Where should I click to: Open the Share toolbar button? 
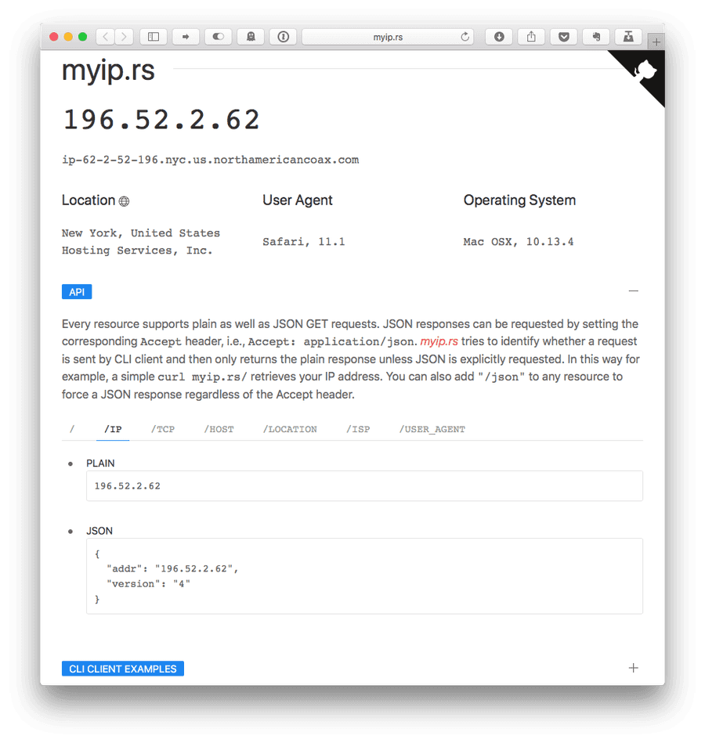(531, 37)
